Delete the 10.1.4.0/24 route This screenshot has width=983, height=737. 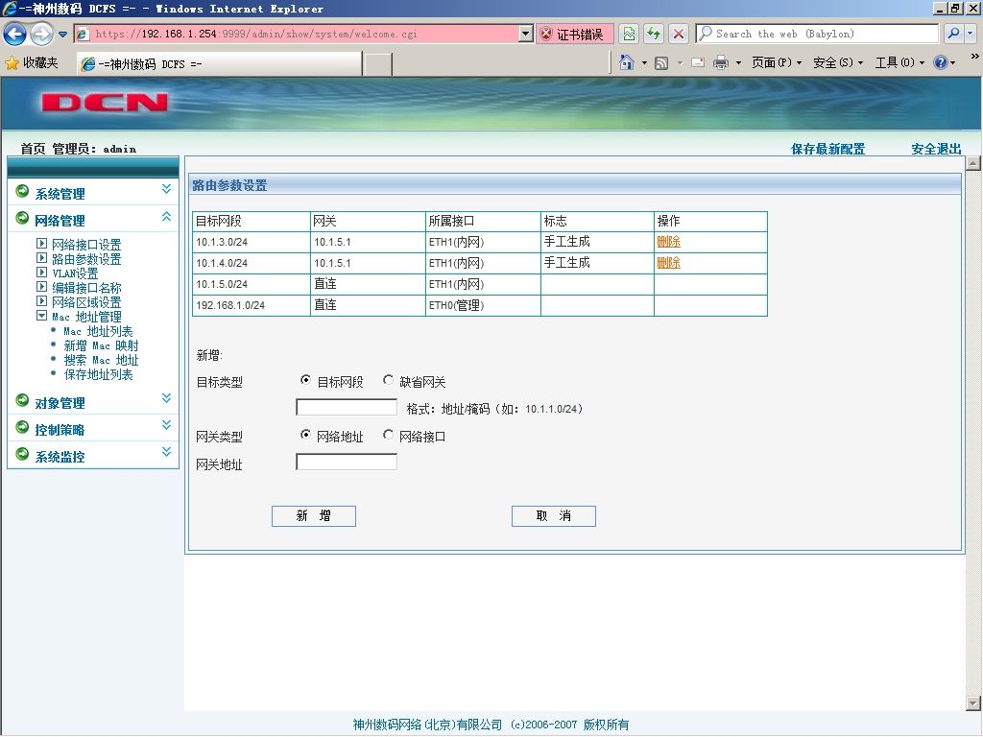click(x=668, y=263)
